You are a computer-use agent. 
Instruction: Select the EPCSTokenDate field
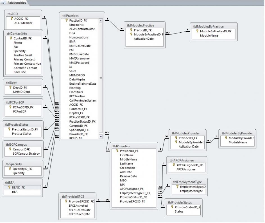pos(79,214)
